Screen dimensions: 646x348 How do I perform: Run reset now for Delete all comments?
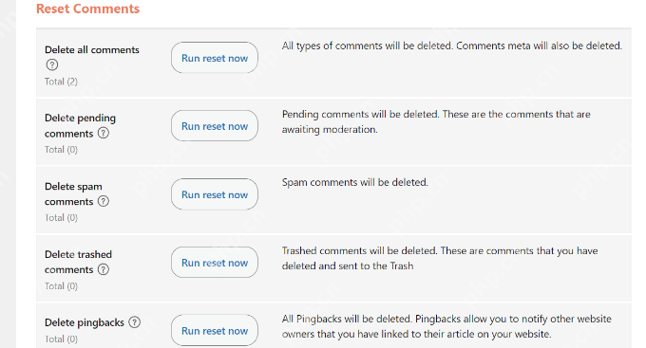(x=215, y=58)
